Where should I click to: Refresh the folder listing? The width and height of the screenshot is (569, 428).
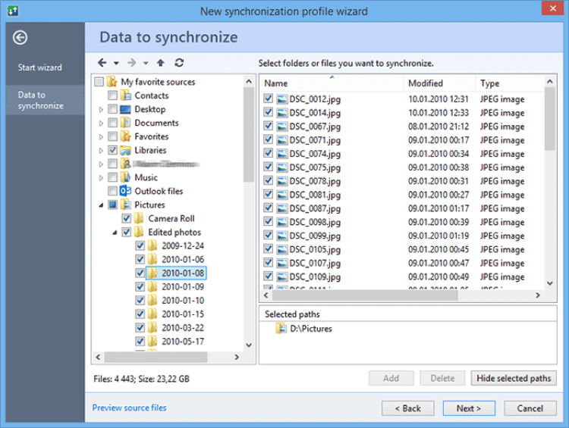point(179,63)
